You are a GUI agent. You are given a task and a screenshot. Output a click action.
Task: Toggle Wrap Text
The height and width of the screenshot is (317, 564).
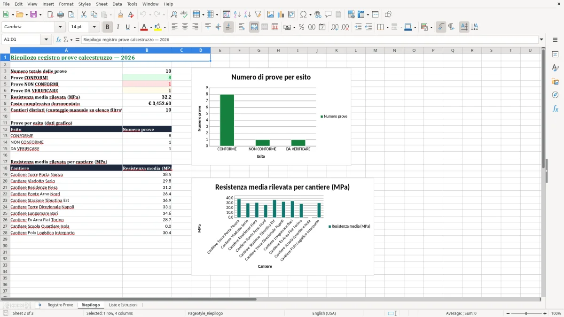click(x=242, y=27)
